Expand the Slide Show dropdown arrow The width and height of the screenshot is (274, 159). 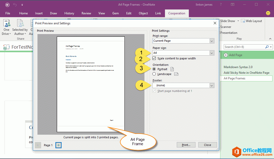[238, 21]
